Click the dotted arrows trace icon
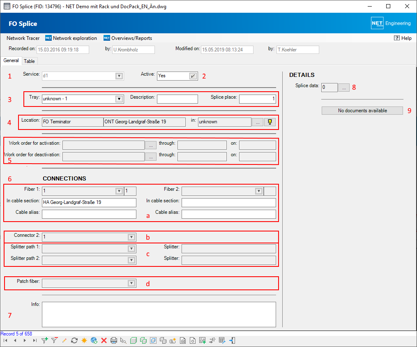This screenshot has height=347, width=417. [x=212, y=340]
